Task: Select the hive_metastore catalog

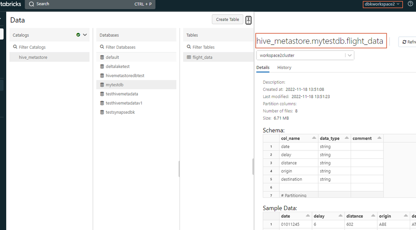Action: (50, 57)
